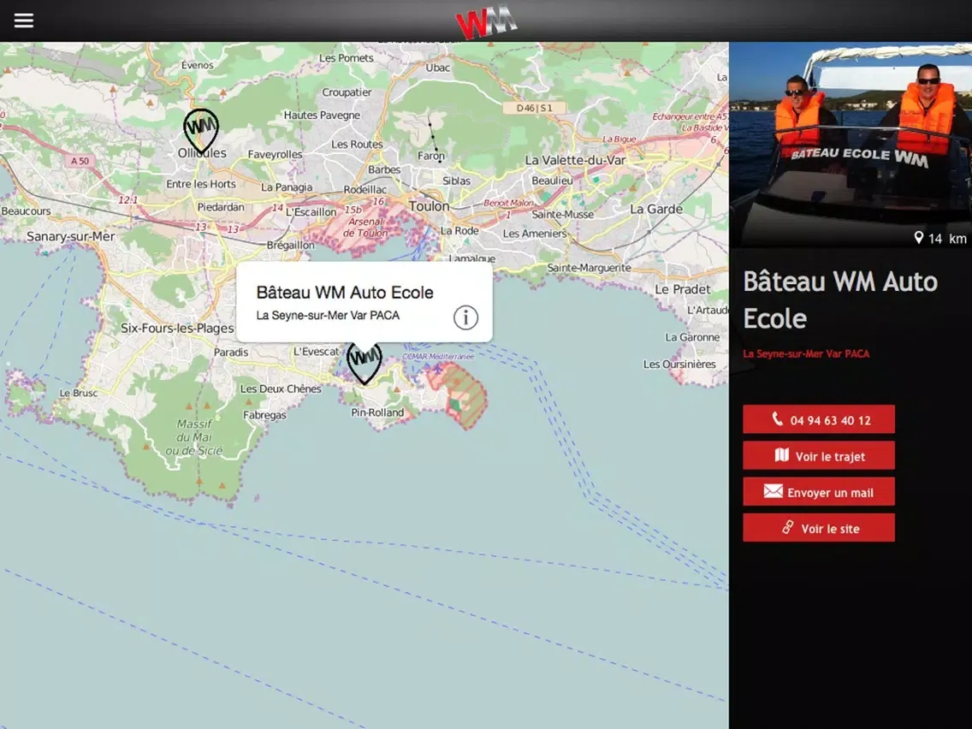Screen dimensions: 972x729
Task: Open Voir le trajet directions
Action: pyautogui.click(x=818, y=455)
